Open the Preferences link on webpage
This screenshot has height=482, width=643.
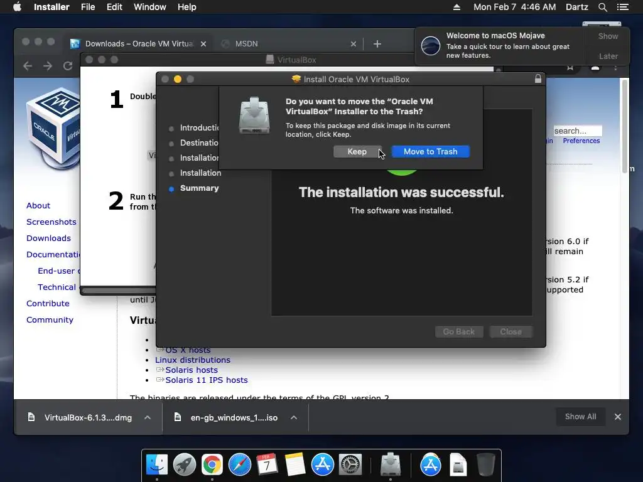click(581, 141)
